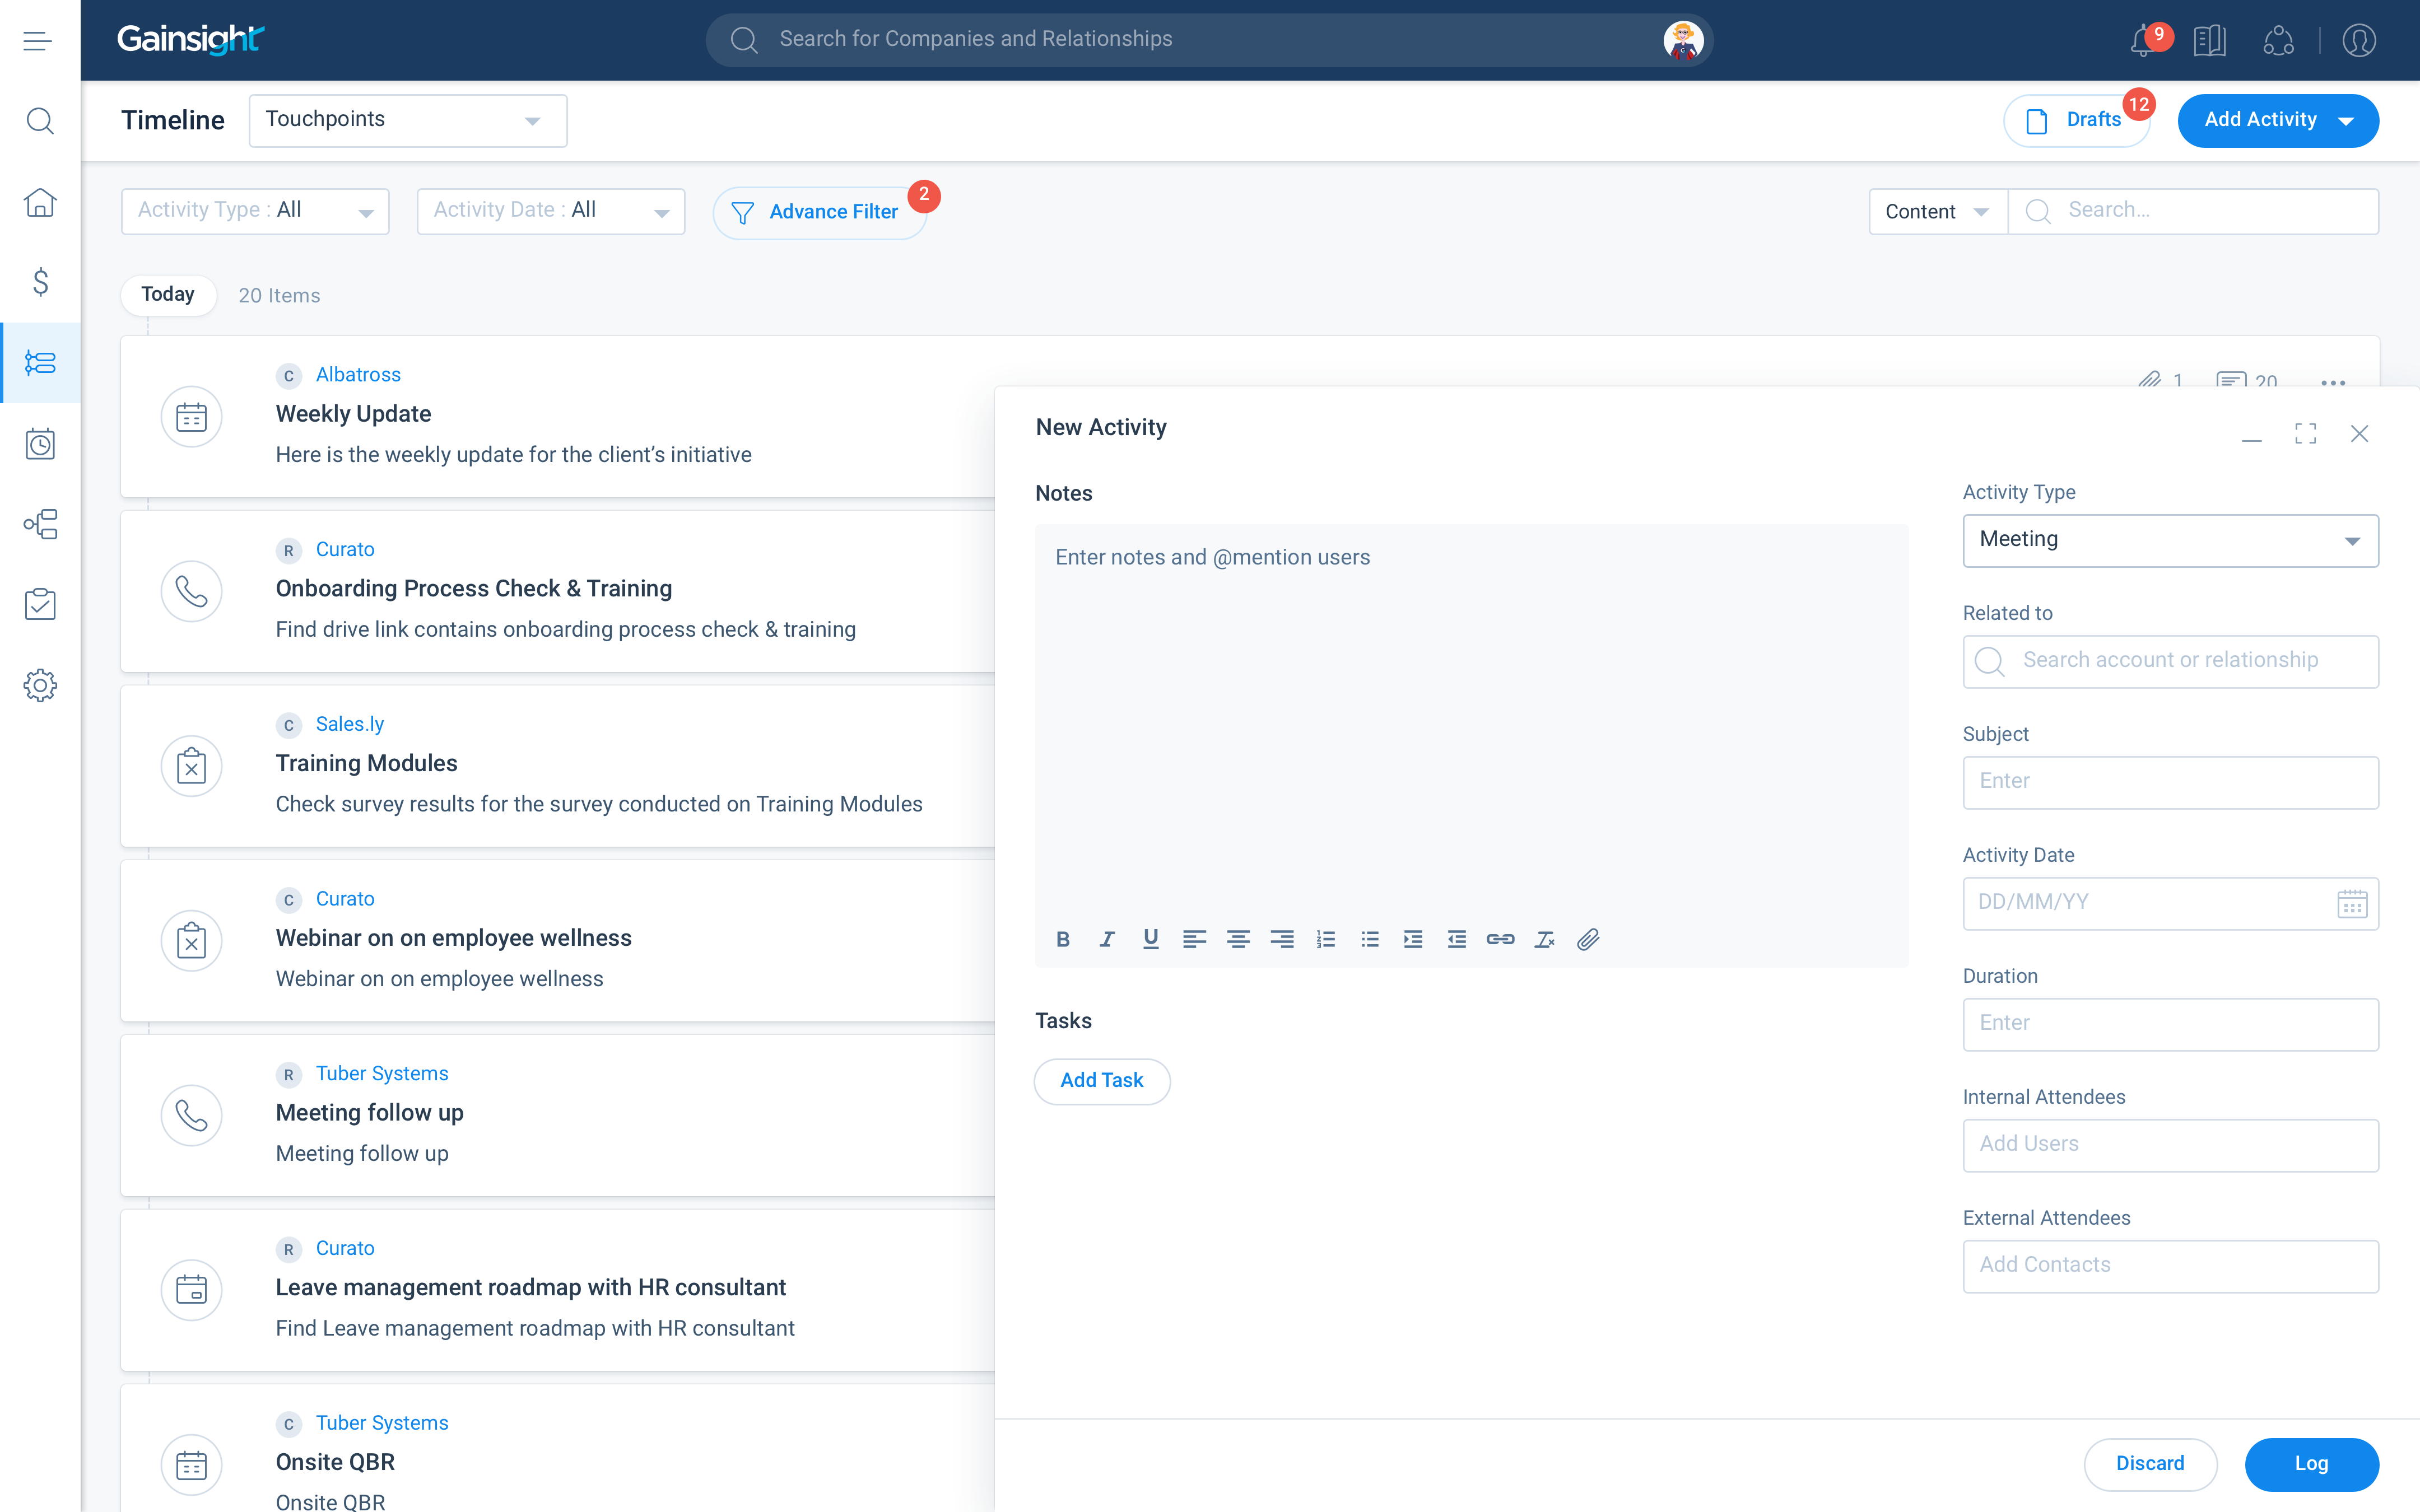Expand the Activity Type Meeting dropdown

pos(2170,540)
